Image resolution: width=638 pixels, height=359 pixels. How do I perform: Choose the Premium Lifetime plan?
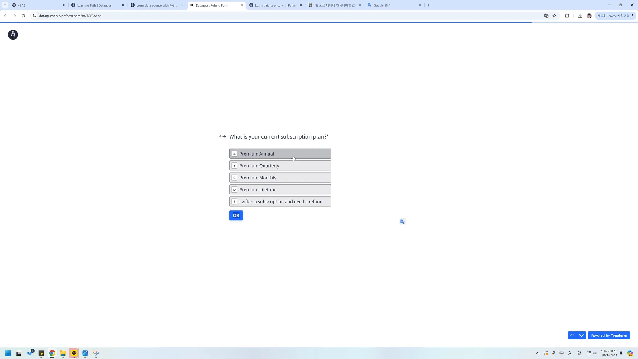pos(280,189)
